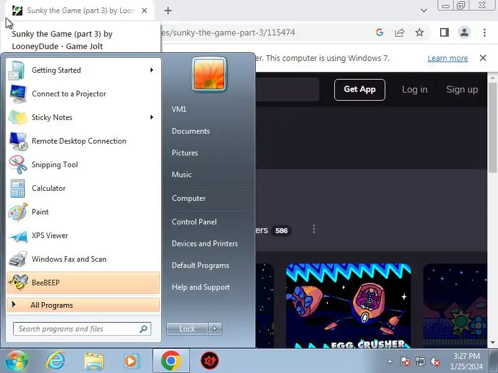
Task: Open Internet Explorer from the taskbar
Action: pyautogui.click(x=55, y=361)
